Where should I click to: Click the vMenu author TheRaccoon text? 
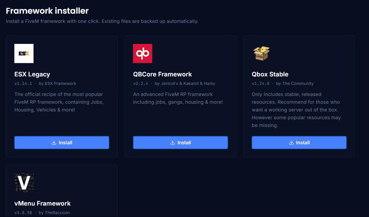click(x=57, y=213)
